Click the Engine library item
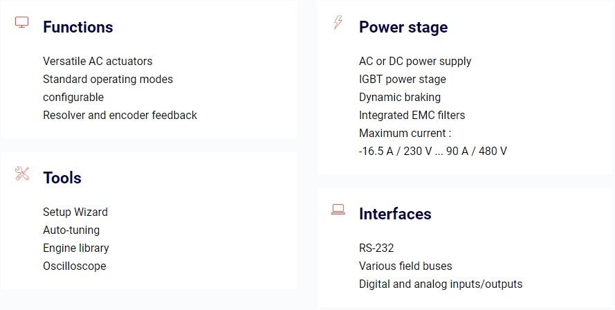 (x=76, y=248)
